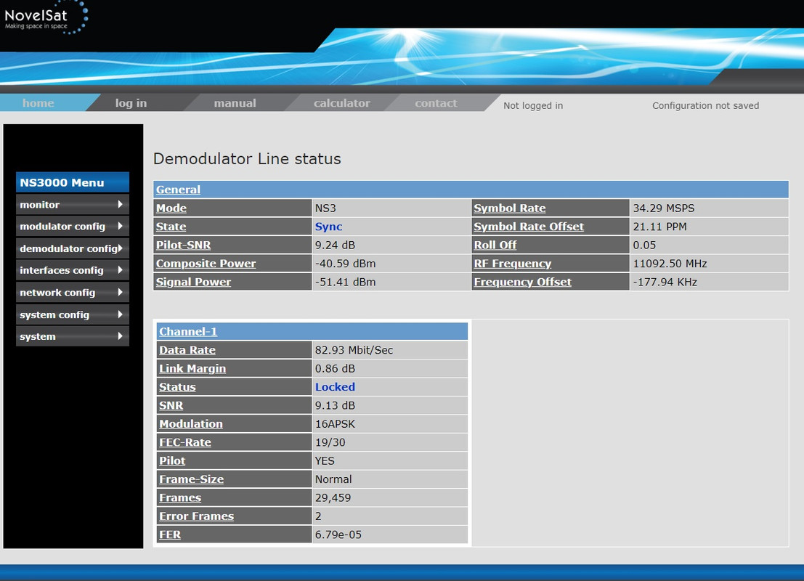Viewport: 804px width, 581px height.
Task: Expand the system menu item
Action: (73, 336)
